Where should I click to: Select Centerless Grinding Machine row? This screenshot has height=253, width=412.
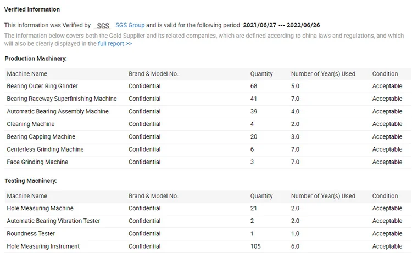(45, 150)
